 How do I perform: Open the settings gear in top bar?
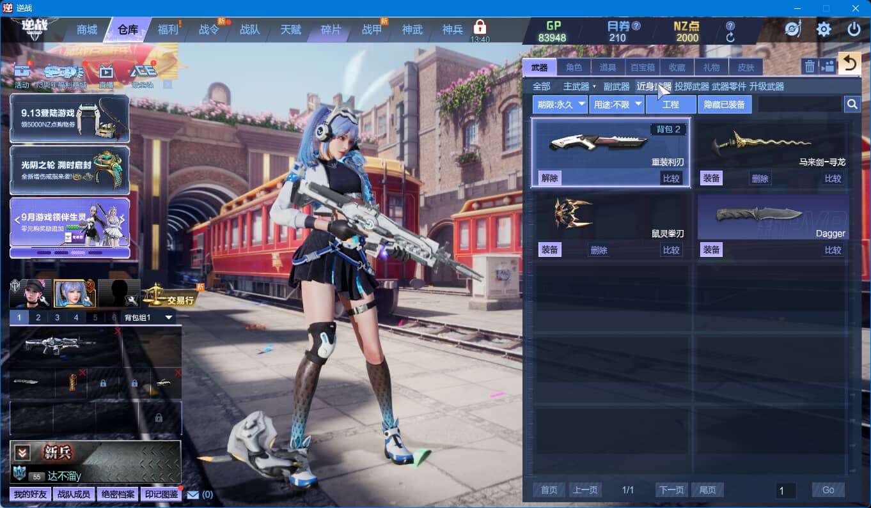pos(824,29)
